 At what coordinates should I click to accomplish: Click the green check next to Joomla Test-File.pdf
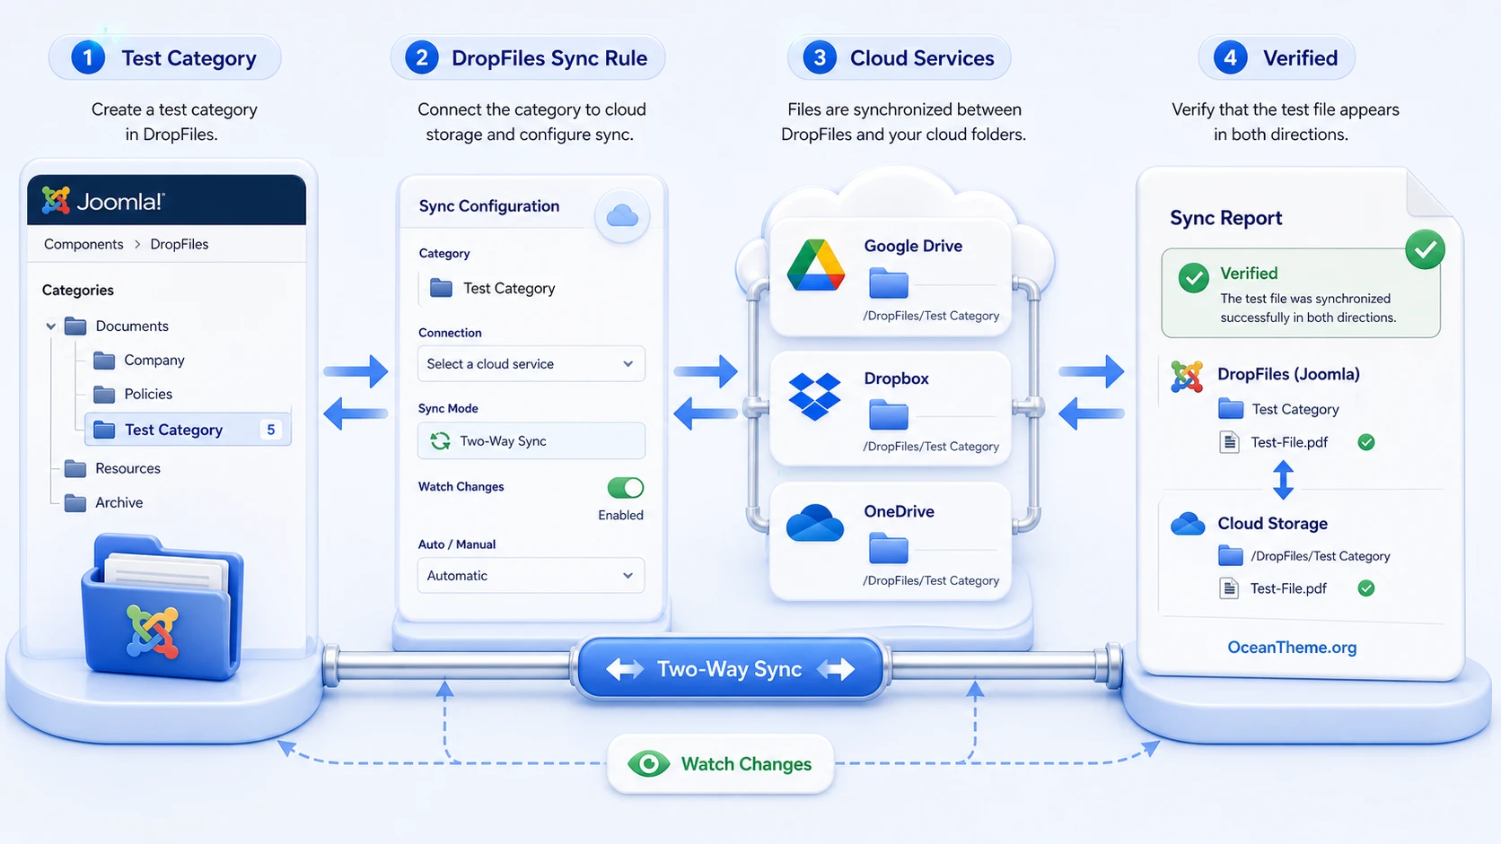pos(1366,442)
